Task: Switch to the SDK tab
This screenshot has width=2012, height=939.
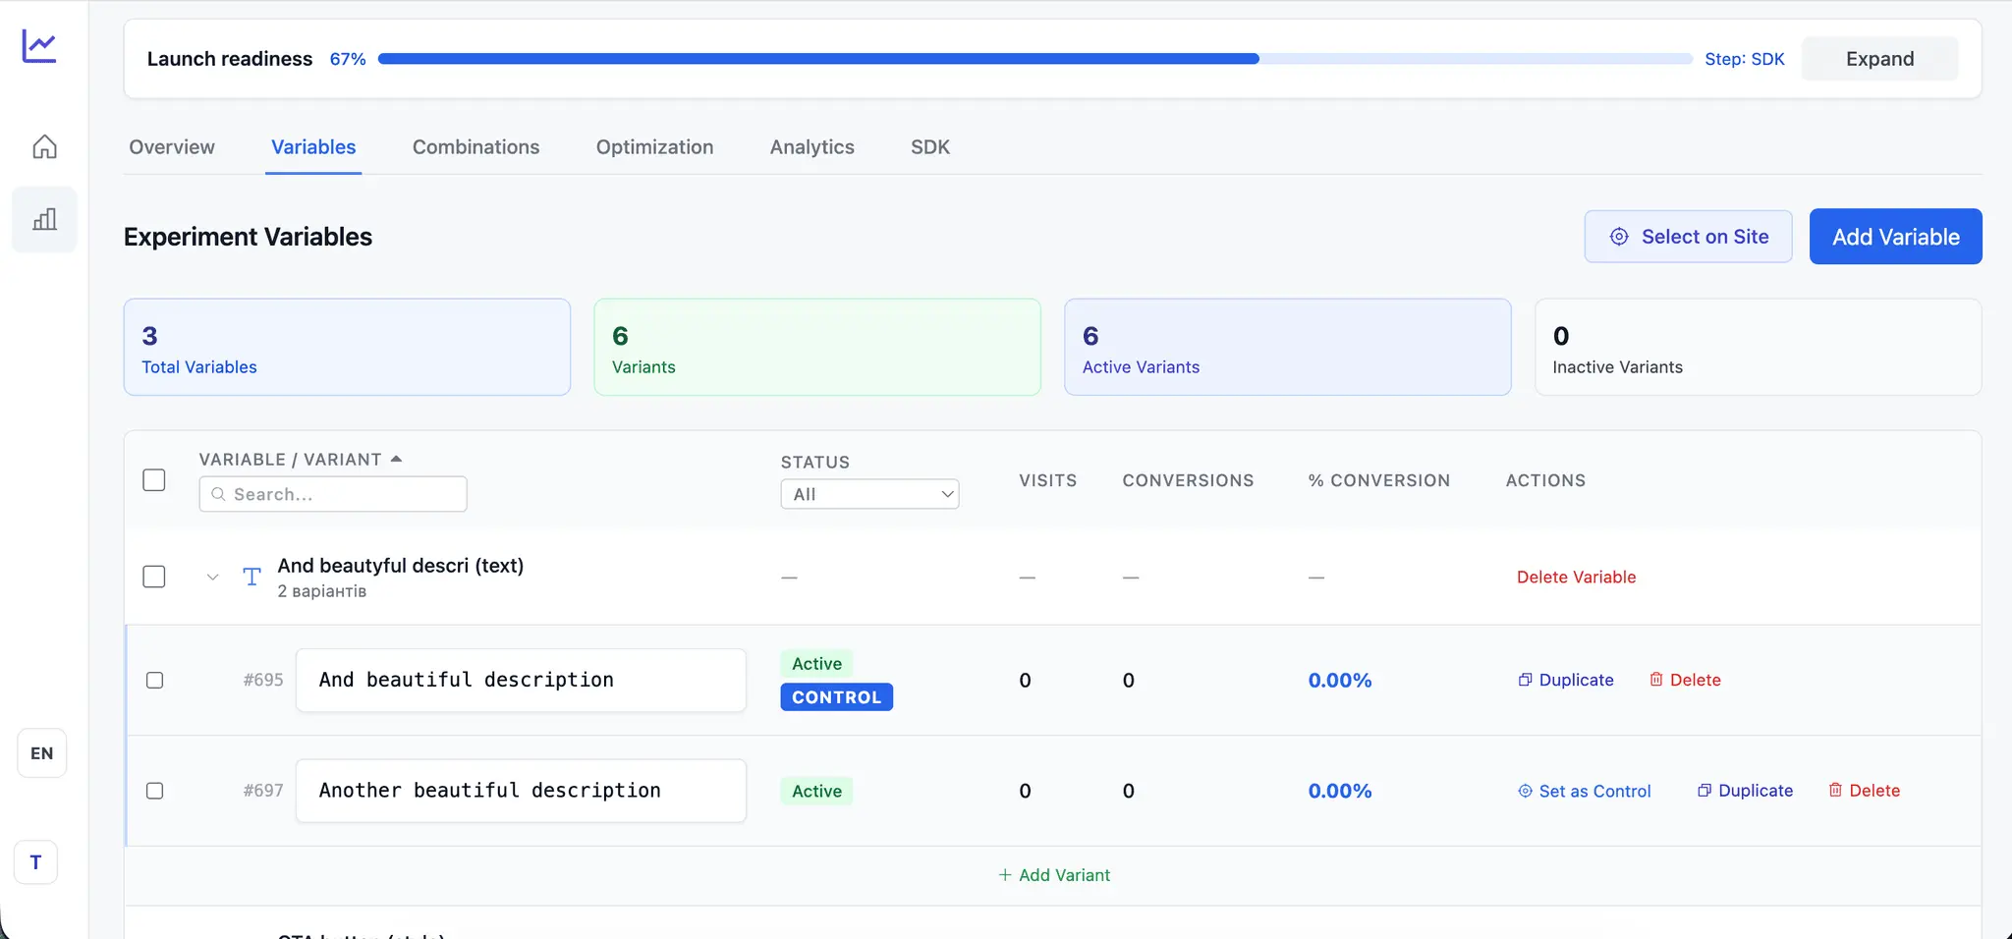Action: pos(929,147)
